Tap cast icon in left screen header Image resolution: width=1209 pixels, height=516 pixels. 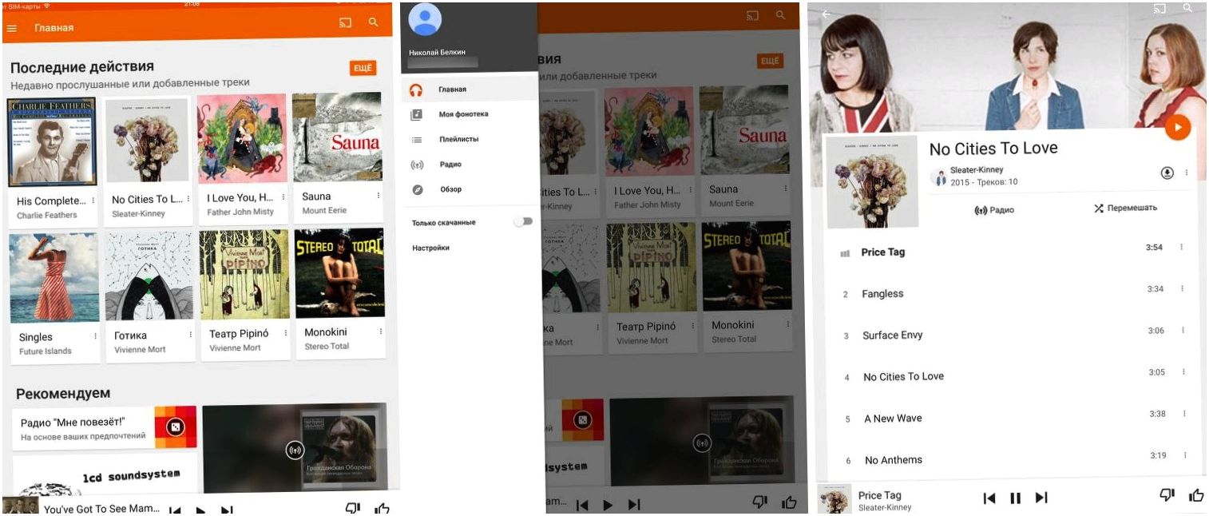(x=345, y=23)
